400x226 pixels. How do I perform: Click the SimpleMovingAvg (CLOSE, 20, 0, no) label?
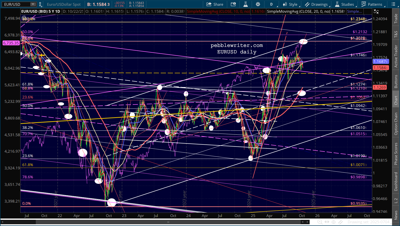click(x=298, y=11)
